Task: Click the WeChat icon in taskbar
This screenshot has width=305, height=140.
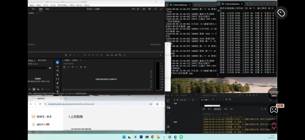Action: (181, 137)
